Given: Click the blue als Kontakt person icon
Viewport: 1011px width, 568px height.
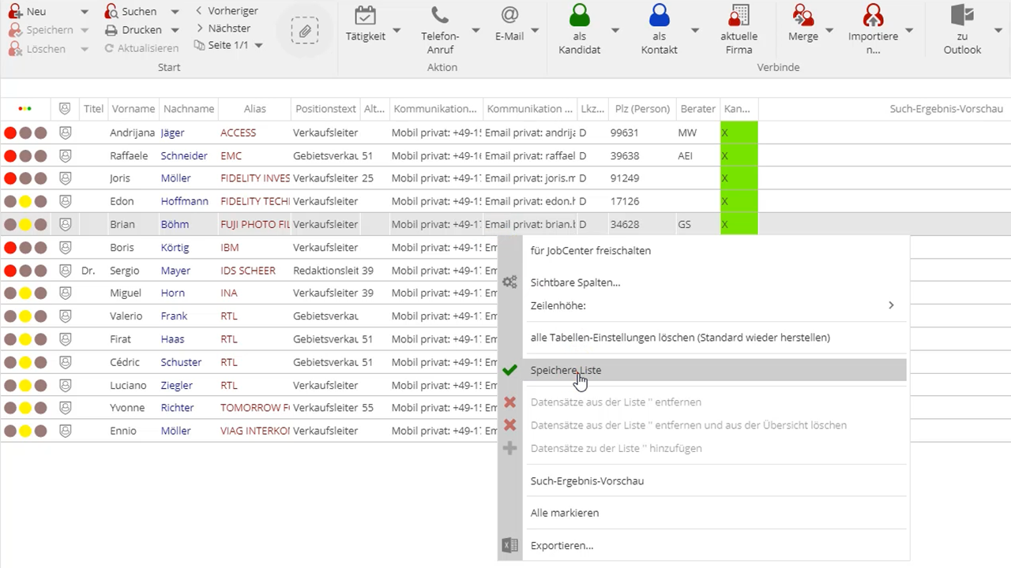Looking at the screenshot, I should (x=660, y=16).
